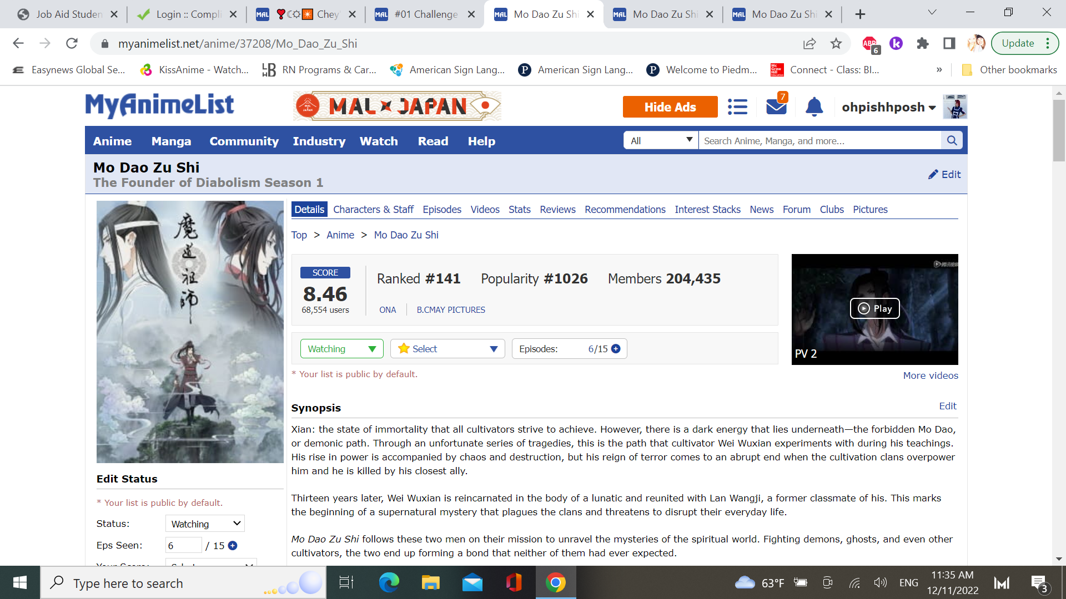Viewport: 1066px width, 599px height.
Task: Click the pencil Edit link in title bar
Action: 944,174
